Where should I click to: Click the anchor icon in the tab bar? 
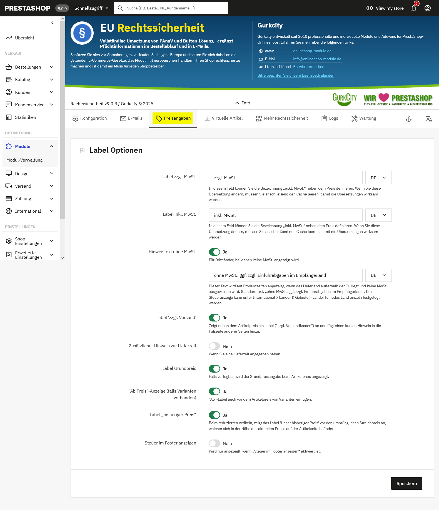tap(408, 119)
